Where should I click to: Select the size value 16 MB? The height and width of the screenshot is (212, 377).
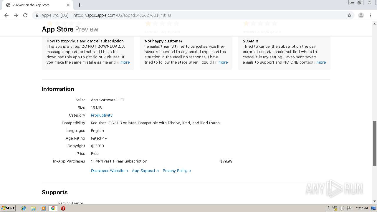click(96, 107)
